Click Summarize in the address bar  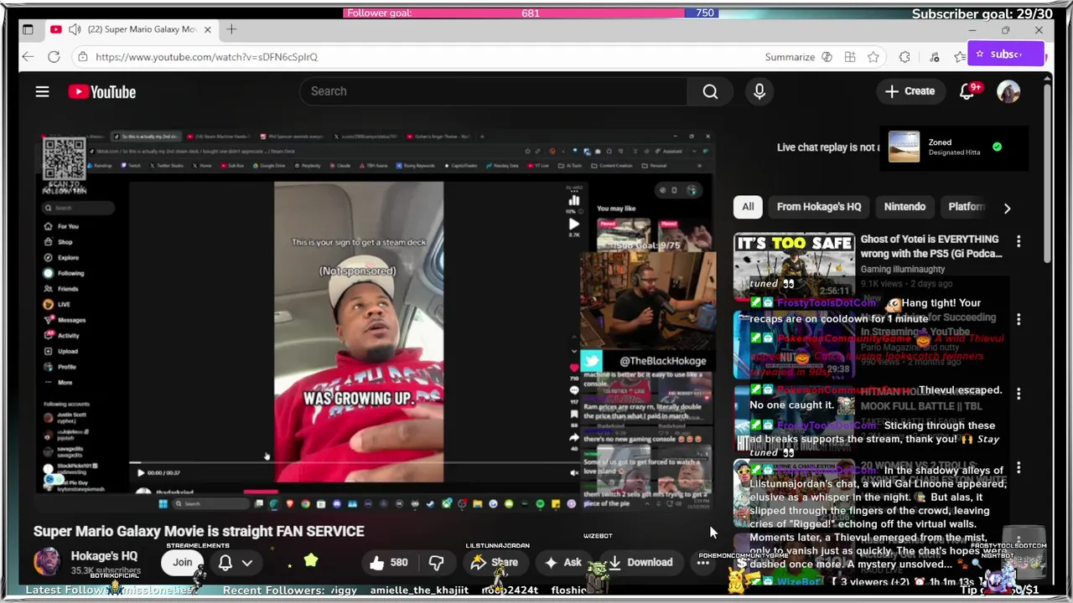tap(790, 57)
